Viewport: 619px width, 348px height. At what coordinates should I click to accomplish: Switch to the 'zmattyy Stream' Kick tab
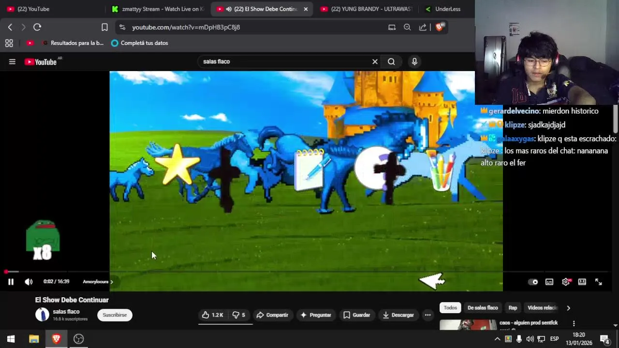coord(158,9)
